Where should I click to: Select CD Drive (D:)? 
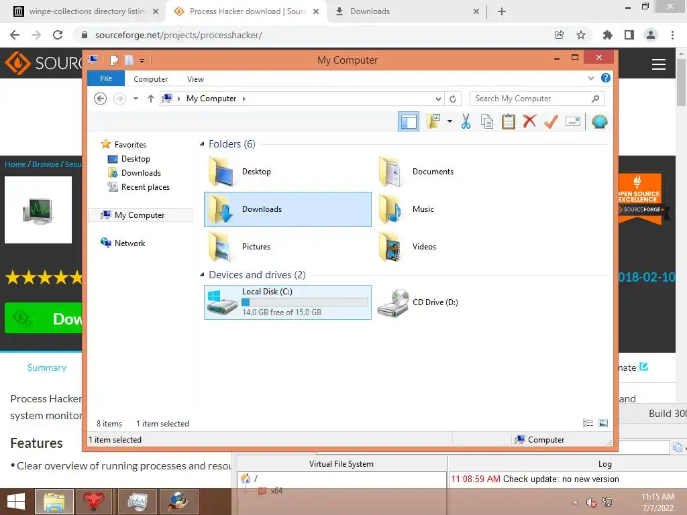pyautogui.click(x=419, y=302)
